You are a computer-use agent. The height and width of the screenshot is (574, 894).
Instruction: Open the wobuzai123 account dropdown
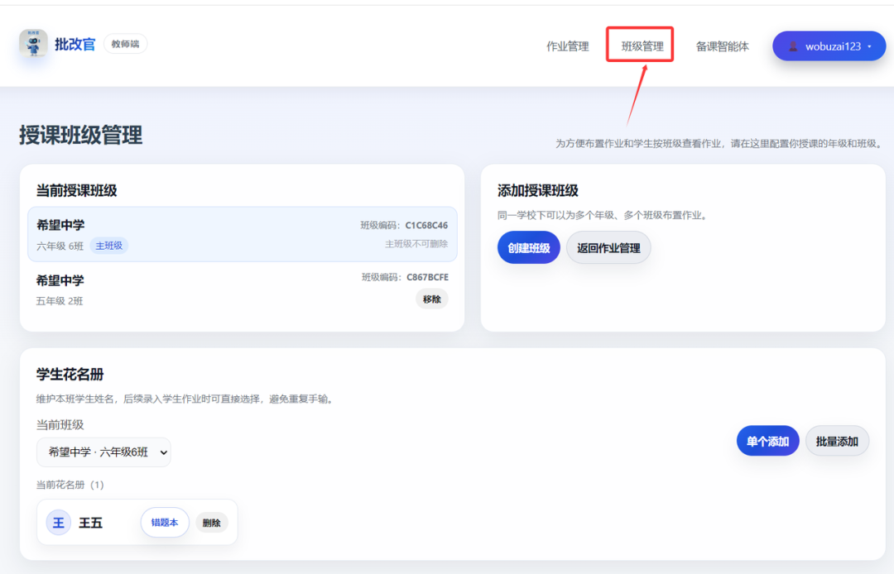(829, 45)
